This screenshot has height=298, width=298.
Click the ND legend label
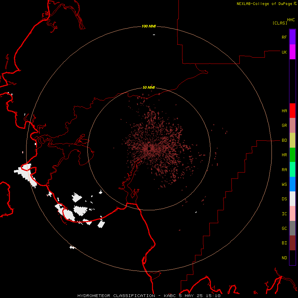pos(284,258)
